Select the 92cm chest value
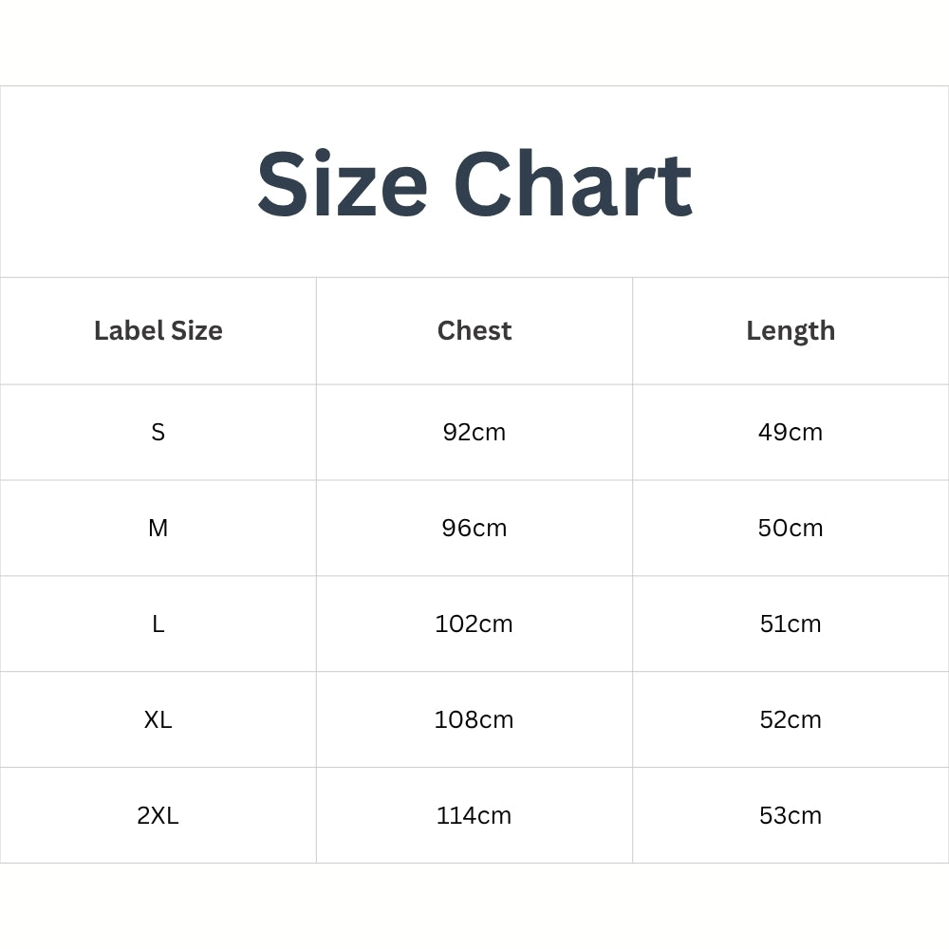 coord(474,433)
